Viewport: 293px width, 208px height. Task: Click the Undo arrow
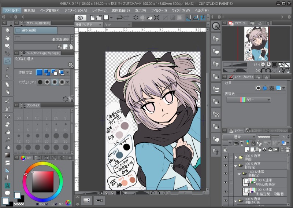click(x=119, y=18)
